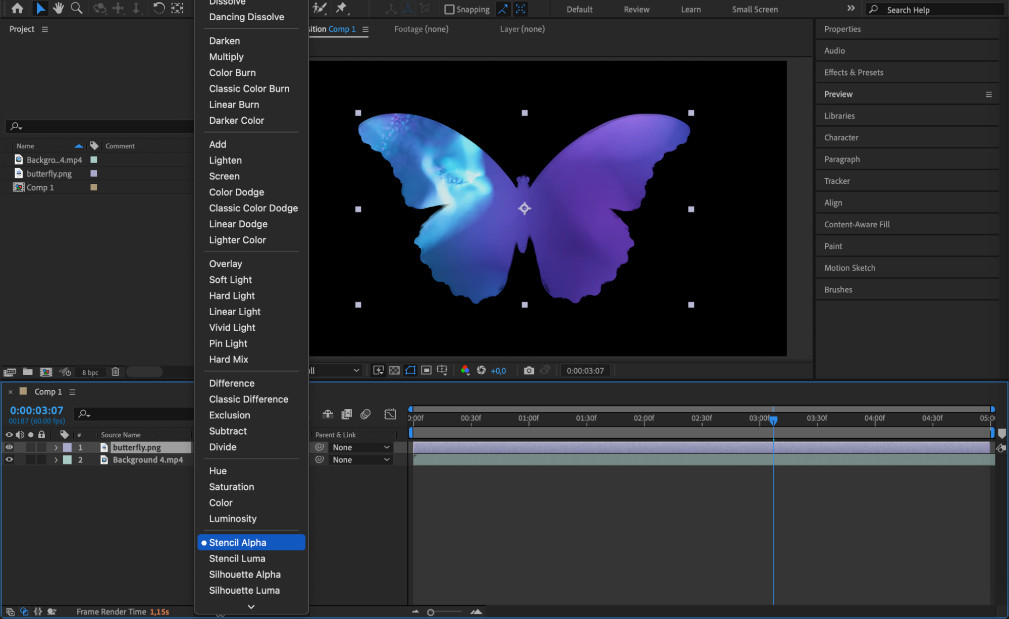Hide the butterfly.png layer with eye icon
Image resolution: width=1009 pixels, height=619 pixels.
(9, 447)
